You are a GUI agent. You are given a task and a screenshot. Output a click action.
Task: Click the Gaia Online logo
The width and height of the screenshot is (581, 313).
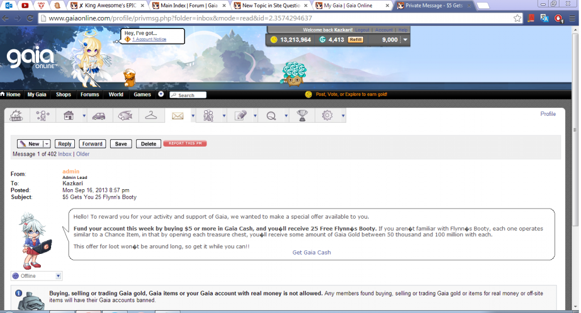[32, 58]
